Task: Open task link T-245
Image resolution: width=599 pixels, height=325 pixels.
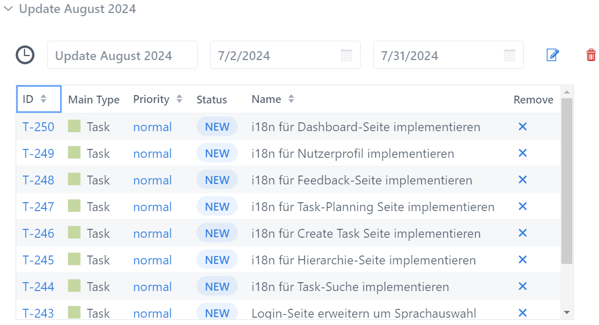Action: coord(38,260)
